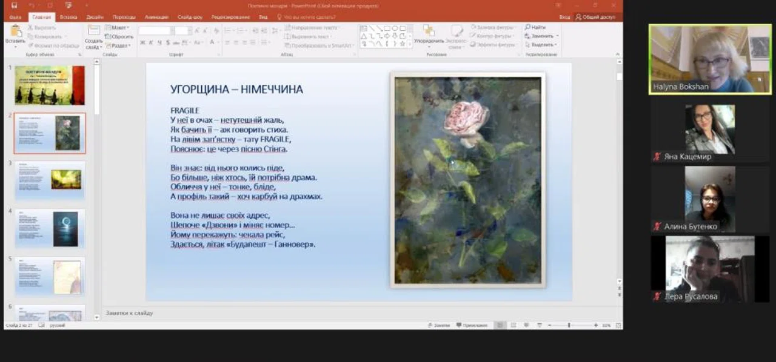Image resolution: width=776 pixels, height=362 pixels.
Task: Toggle italic (К) formatting
Action: tap(151, 42)
